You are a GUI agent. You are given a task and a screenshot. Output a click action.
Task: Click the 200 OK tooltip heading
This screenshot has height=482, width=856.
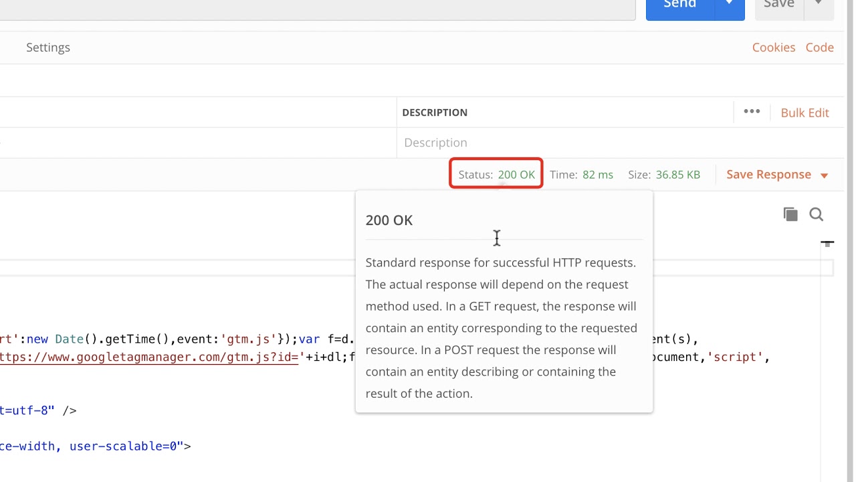389,220
